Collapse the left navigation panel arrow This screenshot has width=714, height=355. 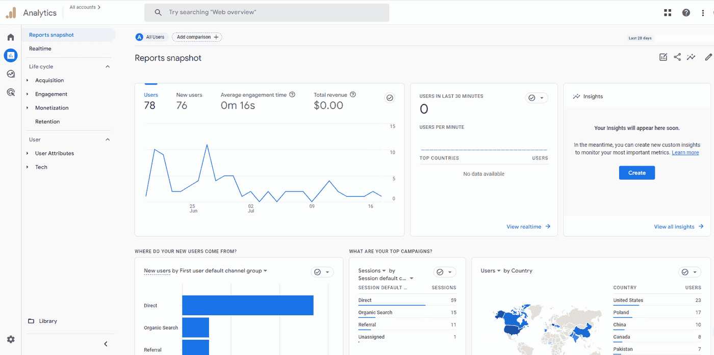click(x=106, y=344)
